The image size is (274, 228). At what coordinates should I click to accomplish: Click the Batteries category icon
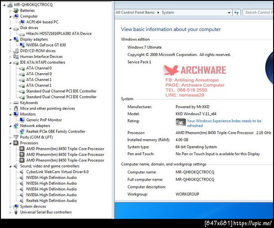(x=16, y=10)
